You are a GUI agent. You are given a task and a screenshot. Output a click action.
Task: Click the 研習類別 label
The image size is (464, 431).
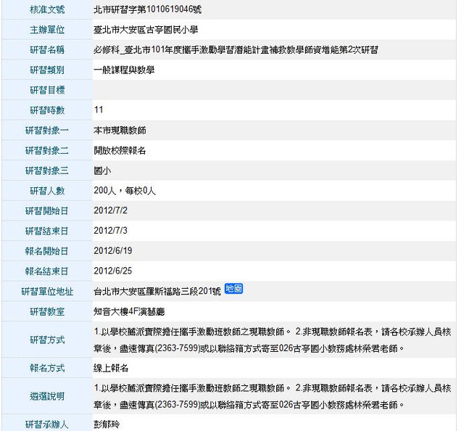(x=47, y=70)
